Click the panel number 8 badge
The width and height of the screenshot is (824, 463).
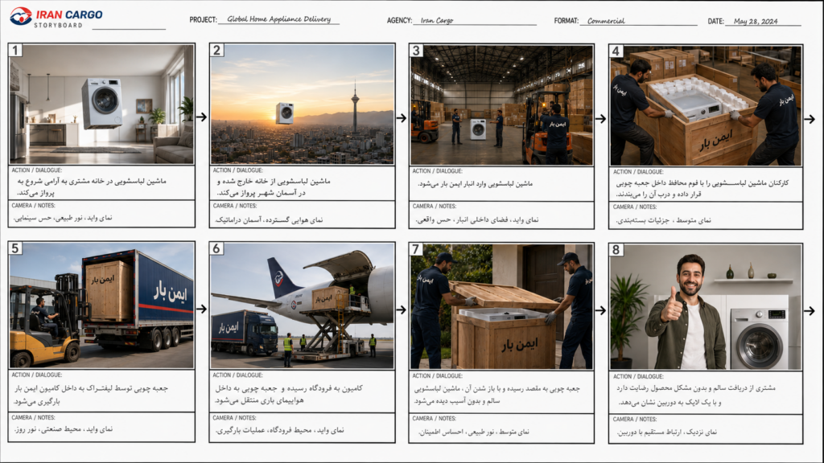click(x=616, y=250)
